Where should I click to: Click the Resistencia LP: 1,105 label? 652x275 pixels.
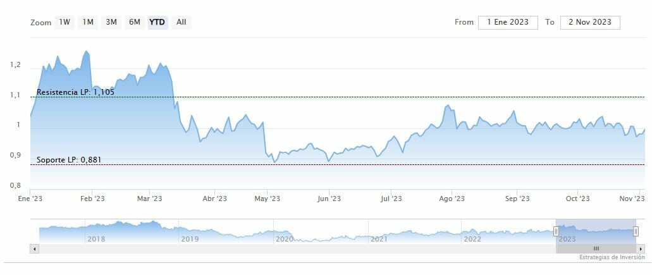(75, 92)
